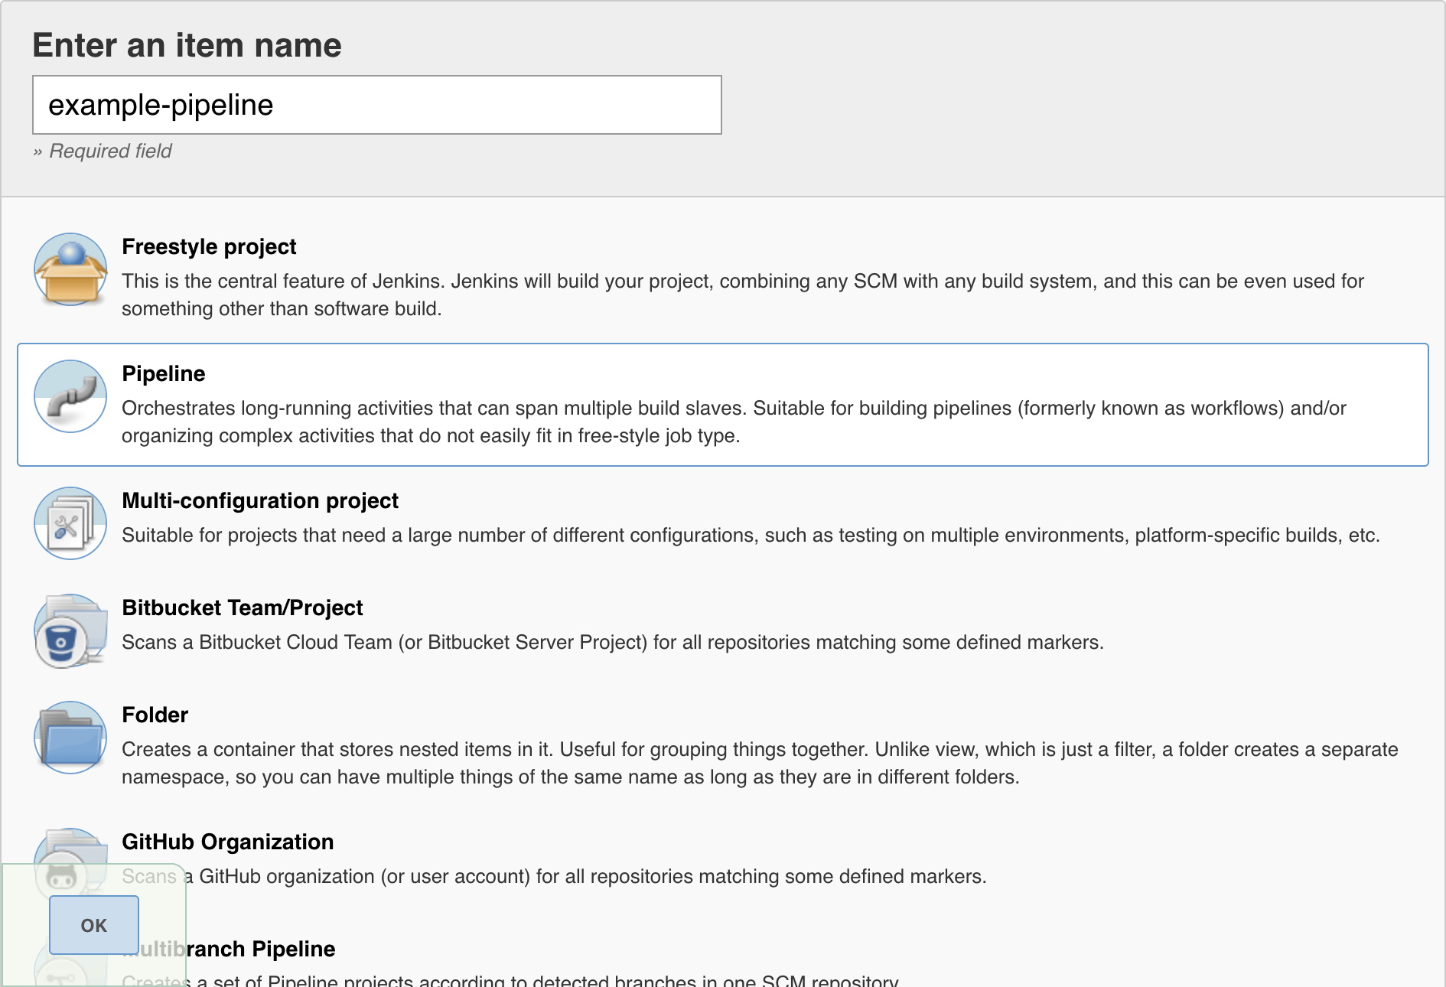Click the Pipeline pipe icon
Screen dimensions: 1446x987
pyautogui.click(x=70, y=396)
